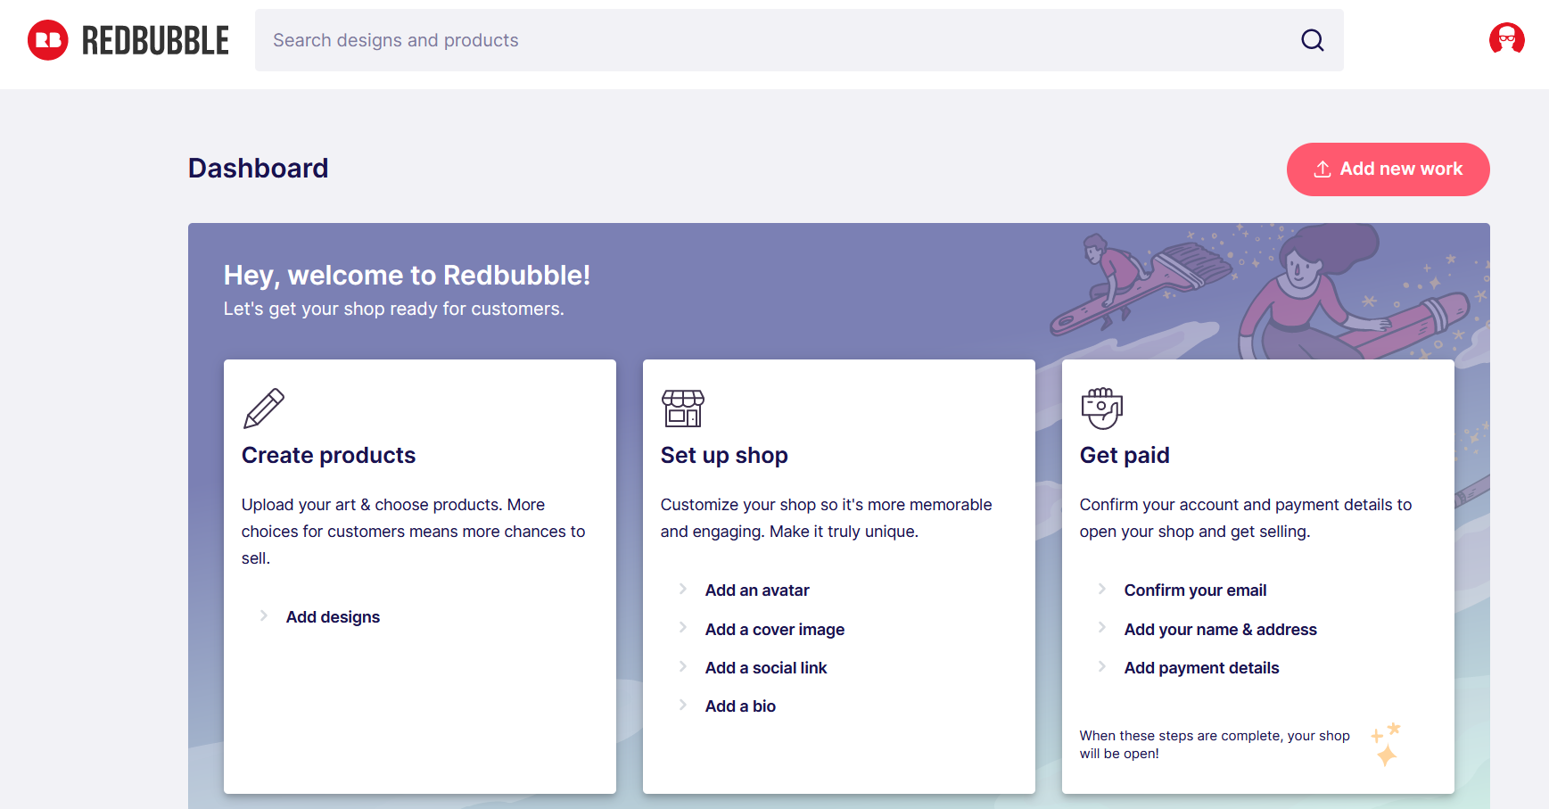The height and width of the screenshot is (809, 1549).
Task: Click the search magnifier icon
Action: pyautogui.click(x=1312, y=40)
